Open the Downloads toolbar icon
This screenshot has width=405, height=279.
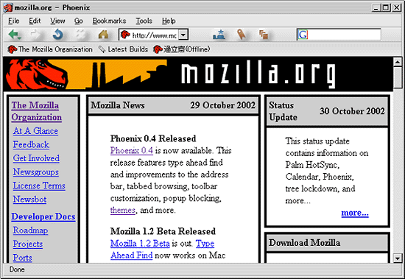tap(219, 35)
